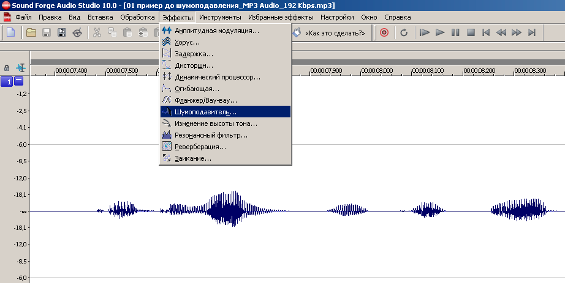Collapse the channel with minus button
The width and height of the screenshot is (565, 283).
pyautogui.click(x=19, y=81)
